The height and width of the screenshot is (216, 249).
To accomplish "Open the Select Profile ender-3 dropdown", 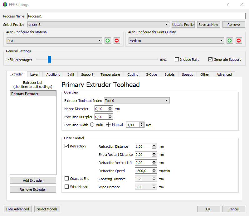I will 98,24.
